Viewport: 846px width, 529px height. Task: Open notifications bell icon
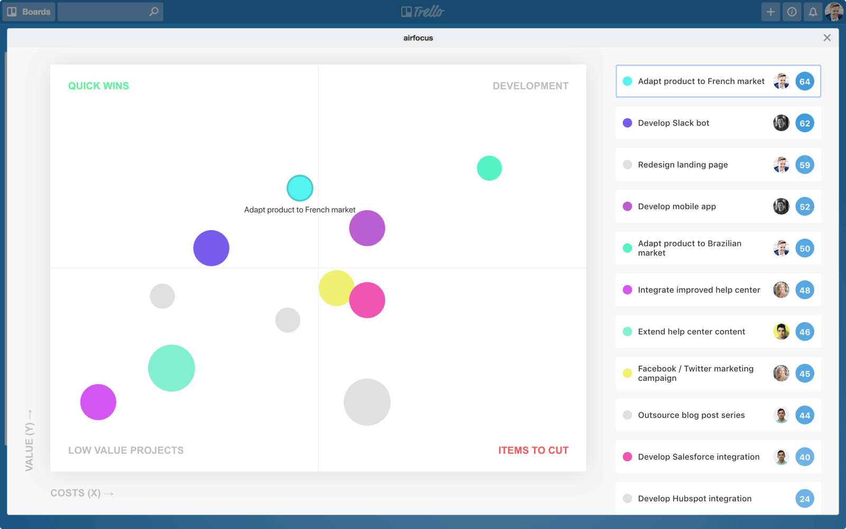click(813, 12)
